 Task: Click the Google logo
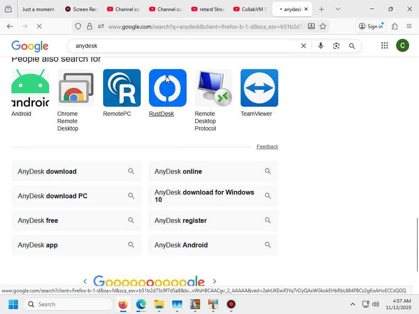30,46
